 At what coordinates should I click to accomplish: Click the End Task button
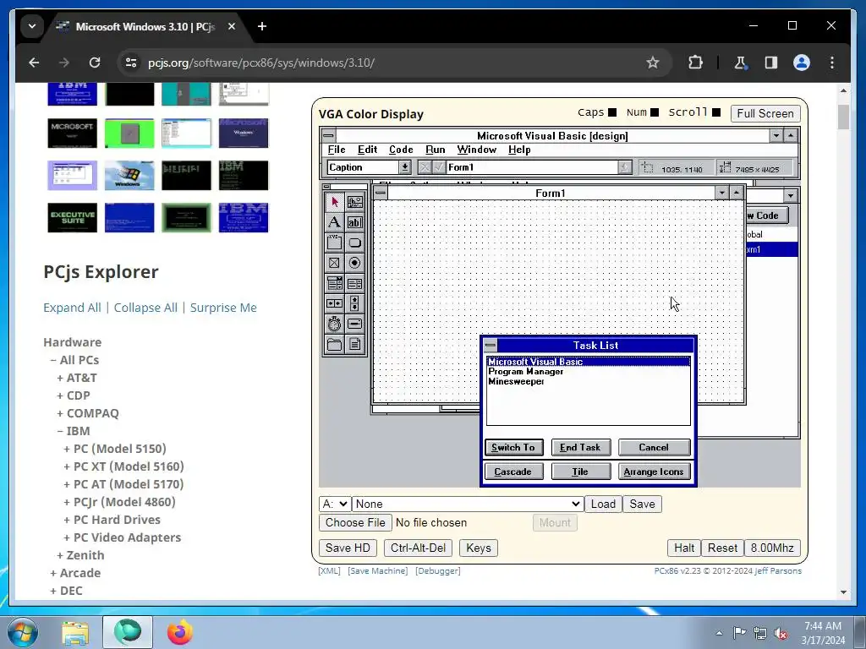[580, 448]
